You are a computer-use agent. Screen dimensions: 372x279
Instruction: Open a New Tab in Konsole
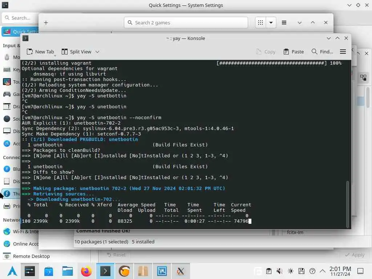click(x=40, y=52)
